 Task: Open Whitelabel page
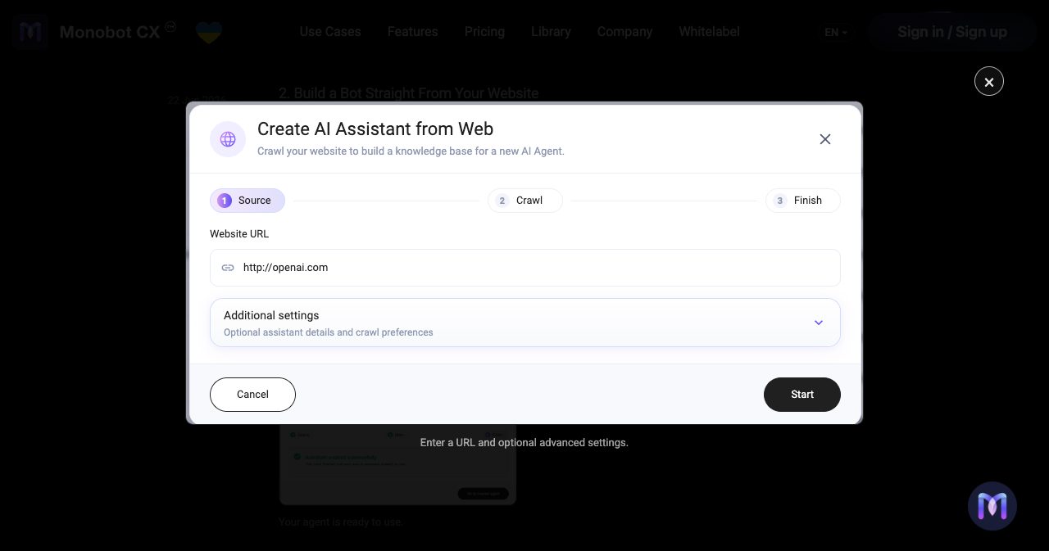(709, 32)
